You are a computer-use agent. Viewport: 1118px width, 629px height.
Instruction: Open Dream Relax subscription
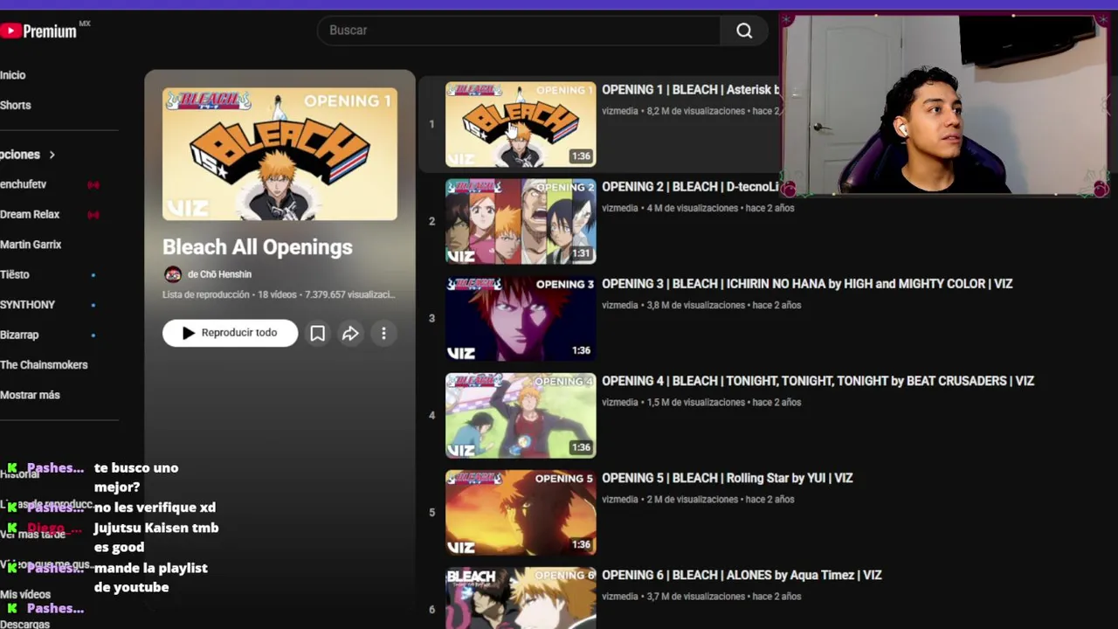click(30, 214)
